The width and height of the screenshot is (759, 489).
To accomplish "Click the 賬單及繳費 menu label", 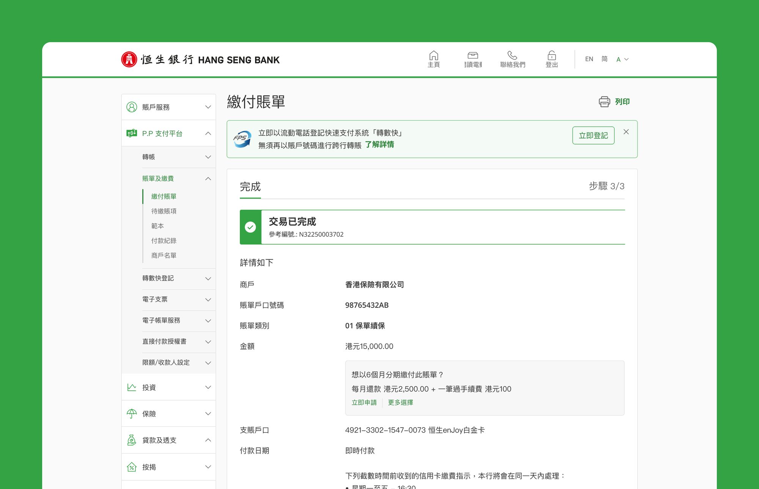I will coord(158,178).
